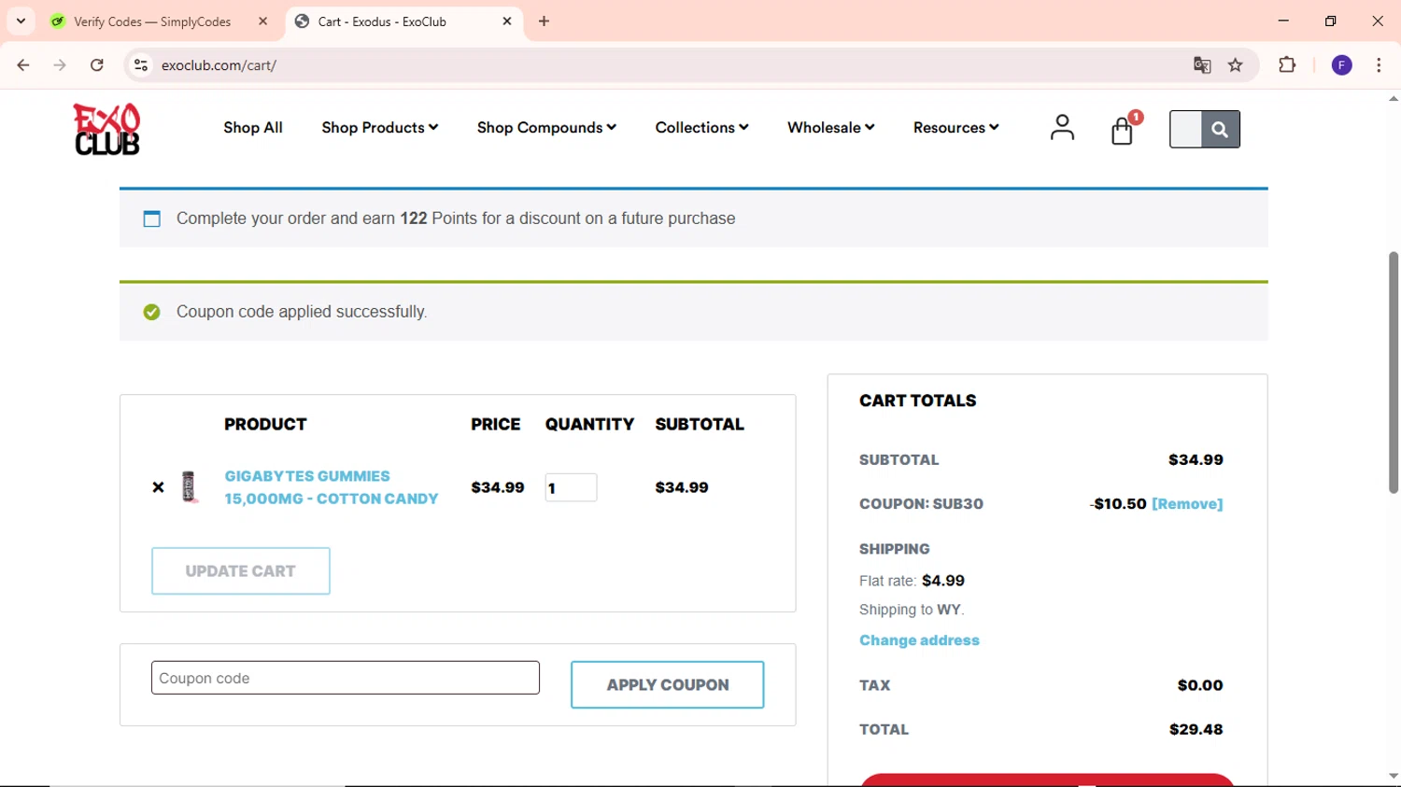Click the Flat rate $4.99 shipping text

pyautogui.click(x=912, y=581)
